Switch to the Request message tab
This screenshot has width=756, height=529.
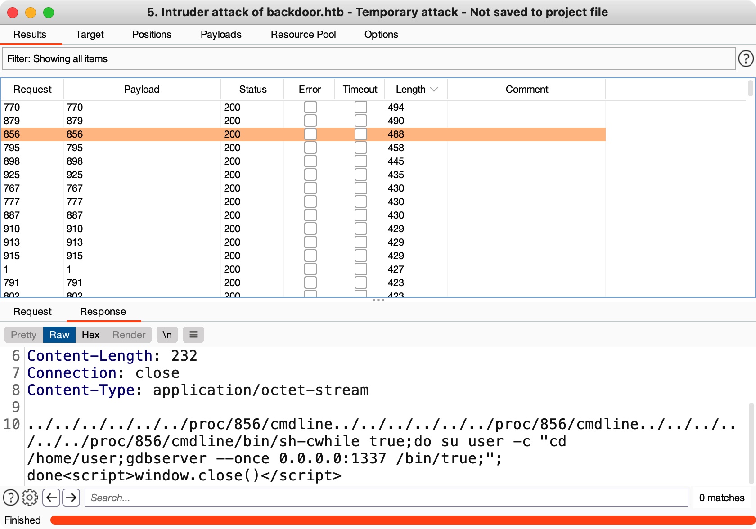point(32,311)
